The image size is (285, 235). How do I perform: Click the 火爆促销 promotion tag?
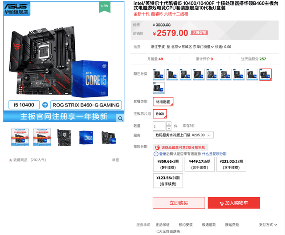(x=199, y=32)
